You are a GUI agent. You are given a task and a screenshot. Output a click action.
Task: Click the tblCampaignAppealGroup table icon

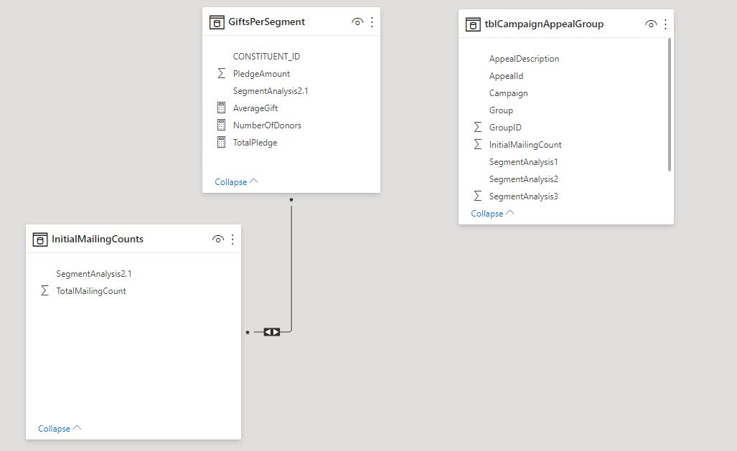(473, 24)
